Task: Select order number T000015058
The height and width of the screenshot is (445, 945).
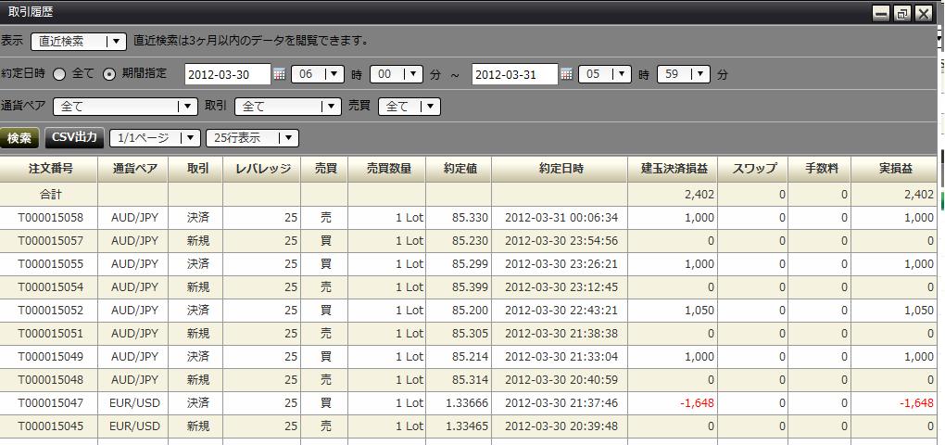Action: click(x=51, y=218)
